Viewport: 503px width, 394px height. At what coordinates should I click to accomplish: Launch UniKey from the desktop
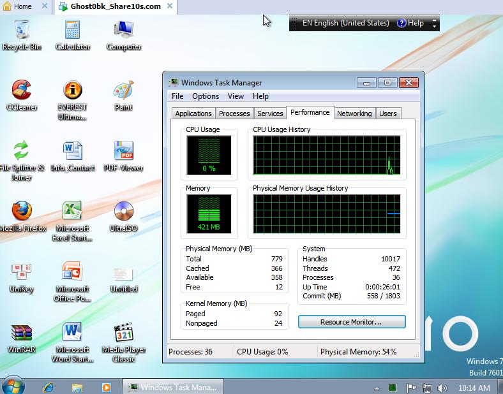[x=22, y=277]
